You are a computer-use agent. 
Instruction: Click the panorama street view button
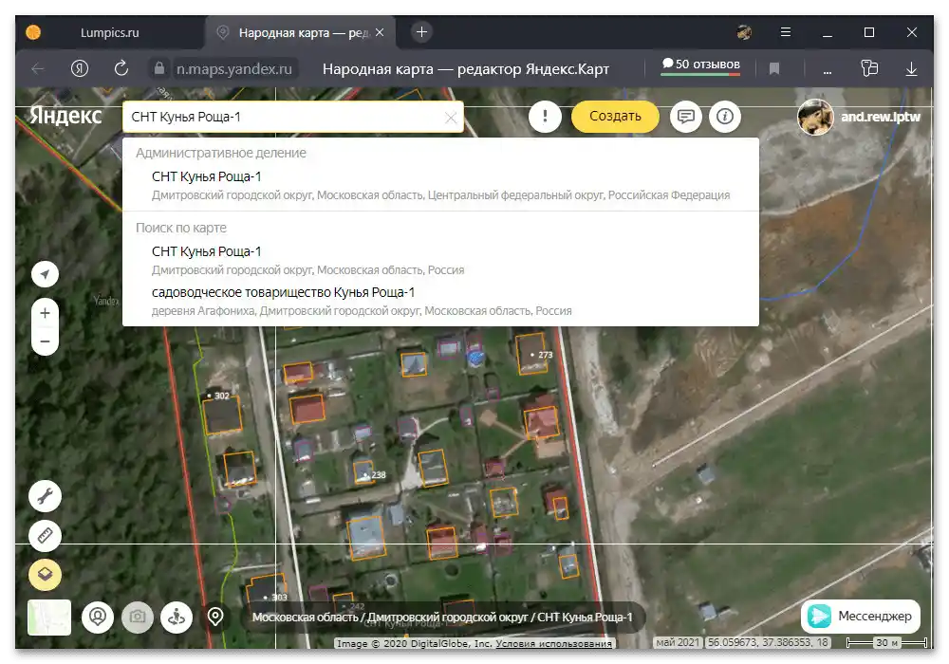[x=177, y=617]
